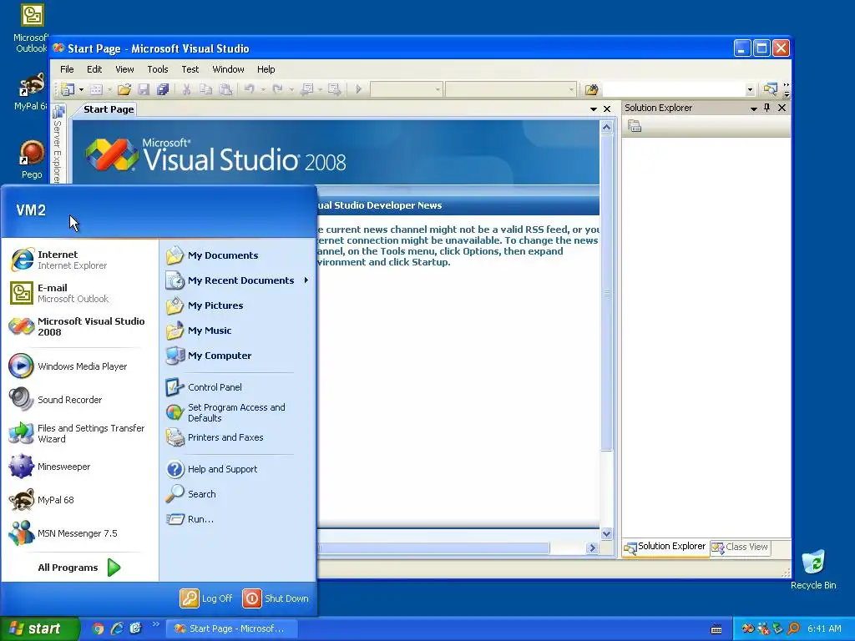Open the Window menu
The image size is (855, 641).
[228, 69]
